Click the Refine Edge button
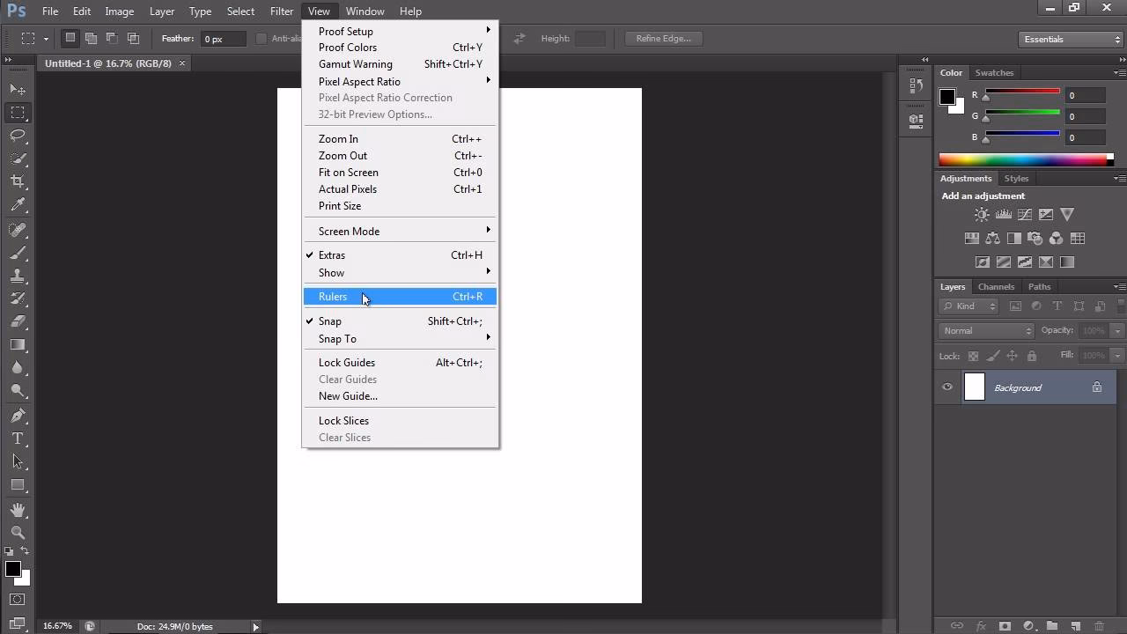Image resolution: width=1127 pixels, height=634 pixels. click(x=662, y=38)
